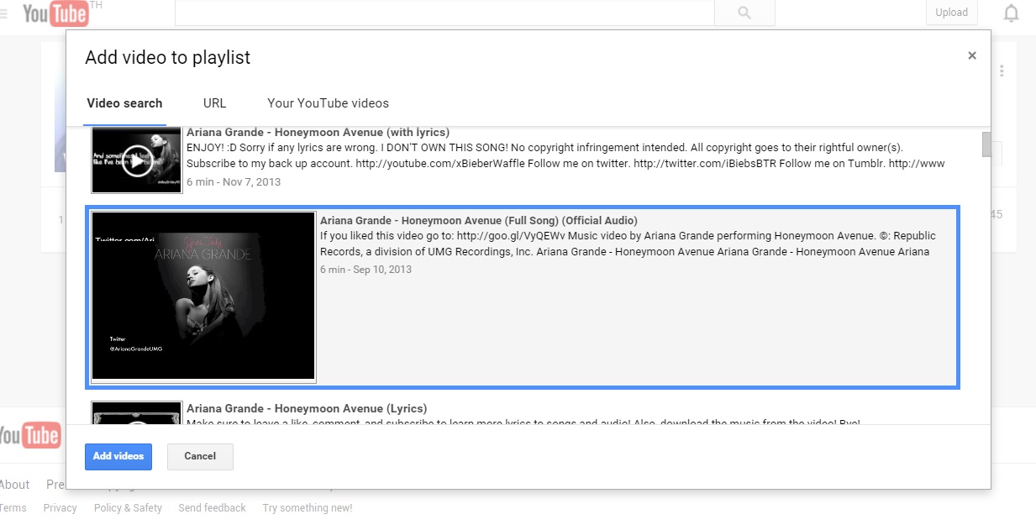Click the Upload button
The height and width of the screenshot is (530, 1036).
click(x=951, y=13)
